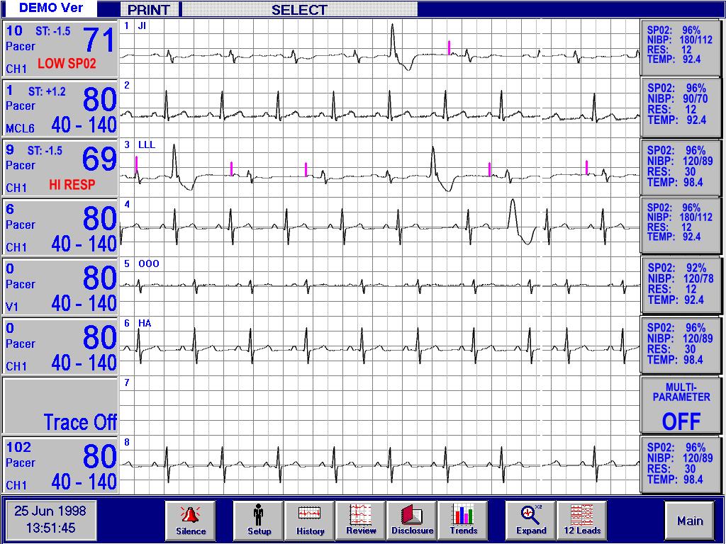
Task: Click the PRINT menu item
Action: tap(149, 10)
